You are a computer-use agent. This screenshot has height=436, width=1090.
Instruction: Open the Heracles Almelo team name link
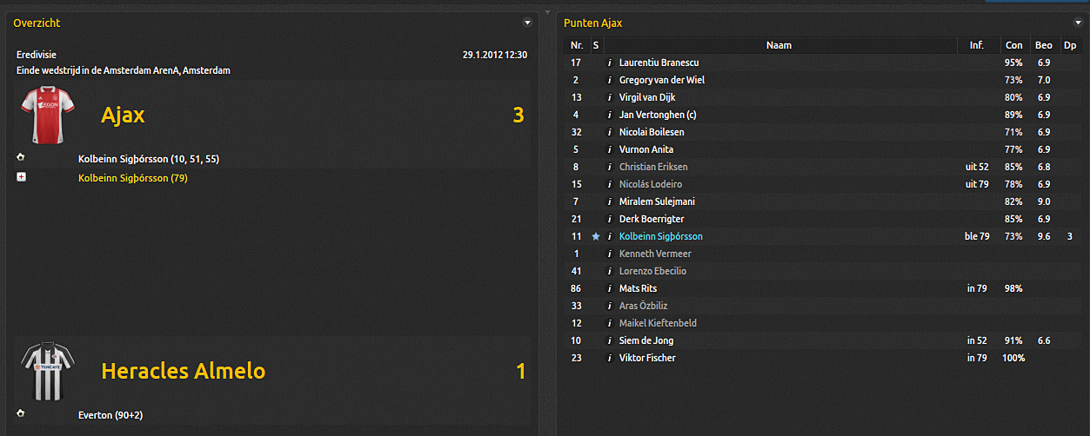(183, 372)
